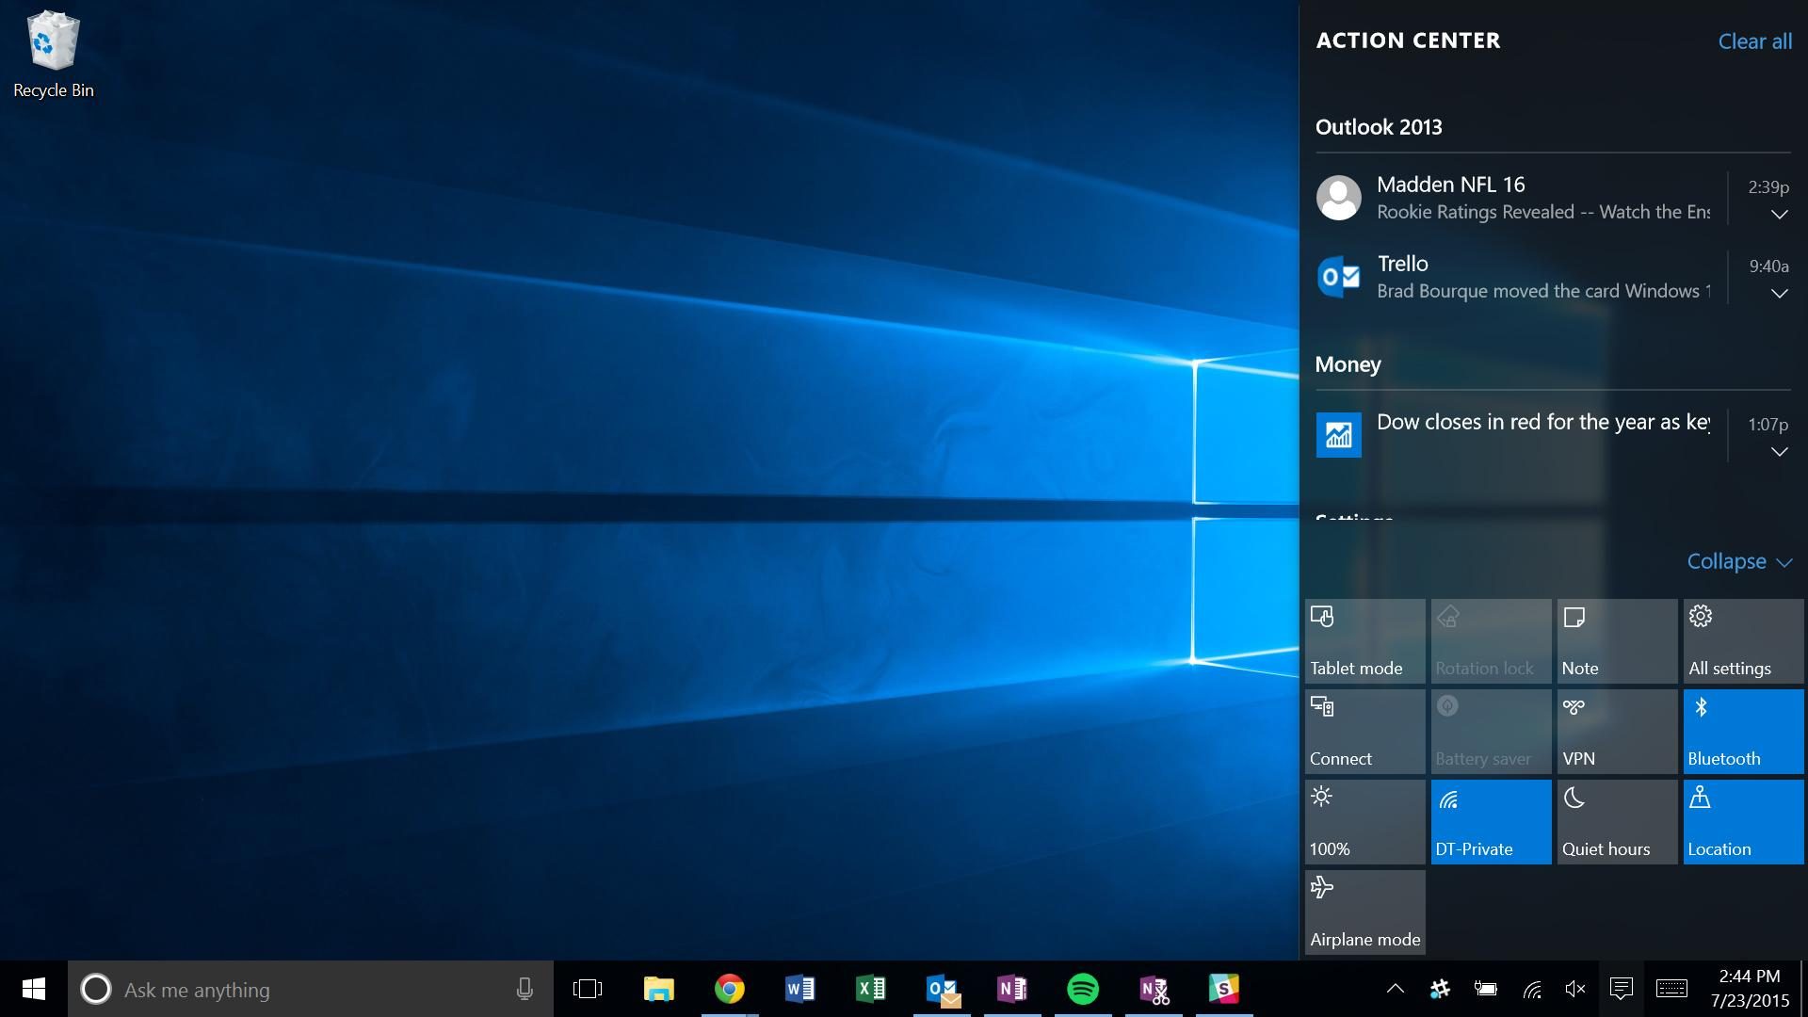Launch File Explorer from the taskbar
Image resolution: width=1808 pixels, height=1017 pixels.
(x=658, y=989)
